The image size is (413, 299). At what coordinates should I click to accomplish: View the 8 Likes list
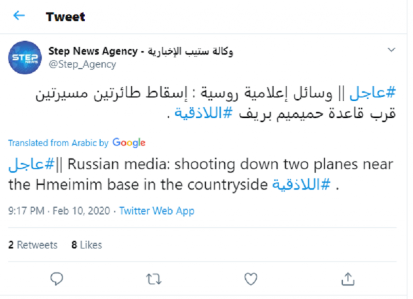click(x=87, y=245)
